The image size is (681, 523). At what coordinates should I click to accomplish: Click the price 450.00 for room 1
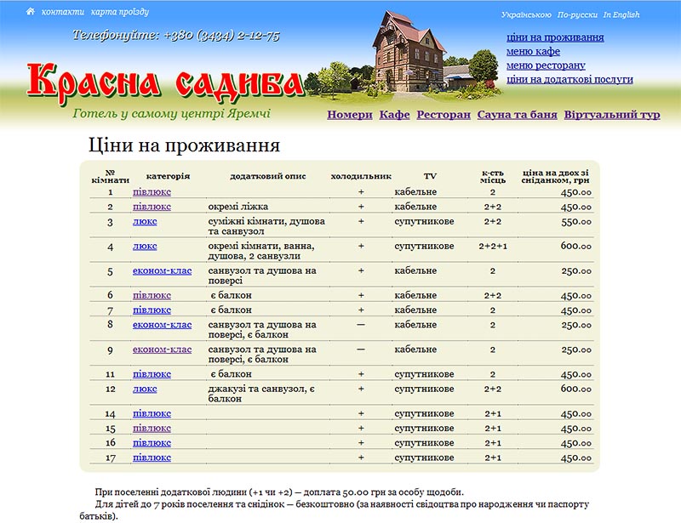tap(576, 192)
